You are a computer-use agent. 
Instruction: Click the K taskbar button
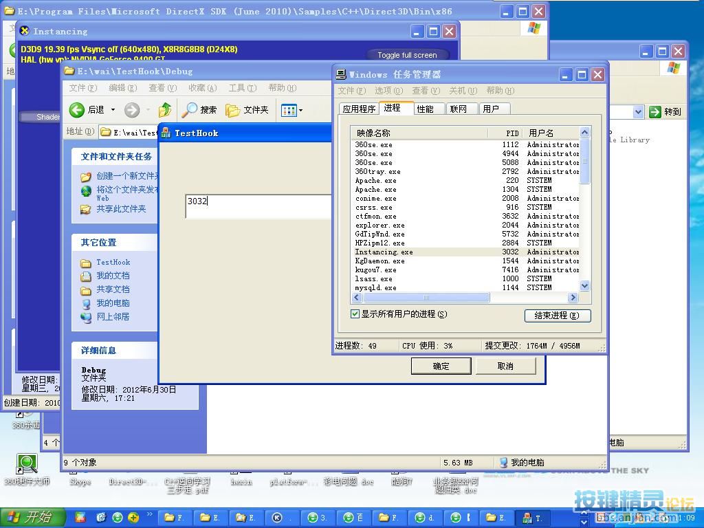point(281,518)
